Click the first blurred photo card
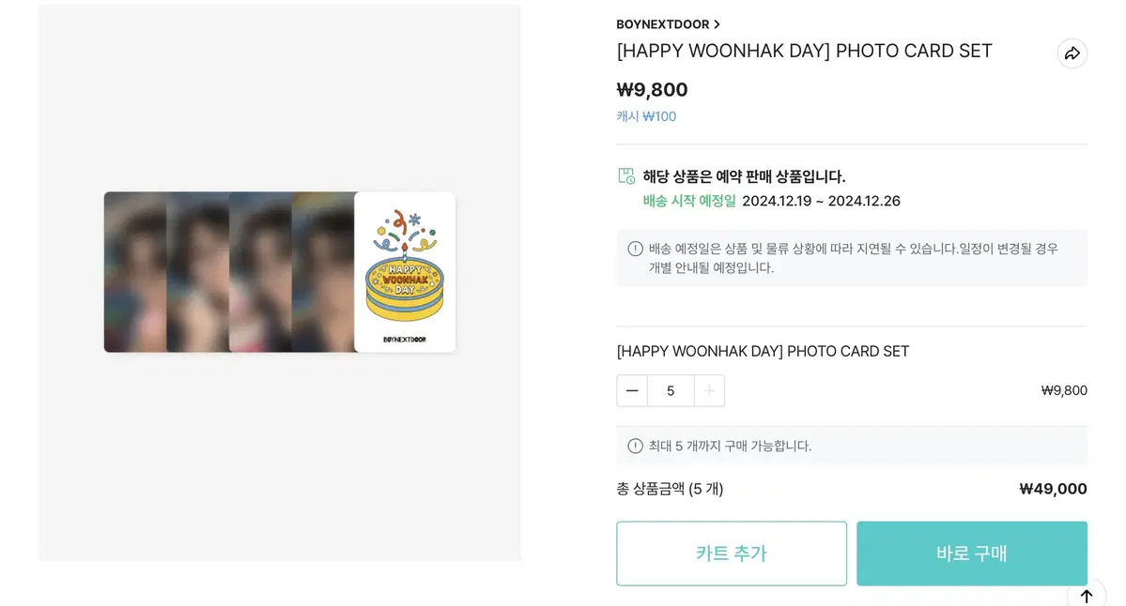This screenshot has height=606, width=1126. [135, 272]
